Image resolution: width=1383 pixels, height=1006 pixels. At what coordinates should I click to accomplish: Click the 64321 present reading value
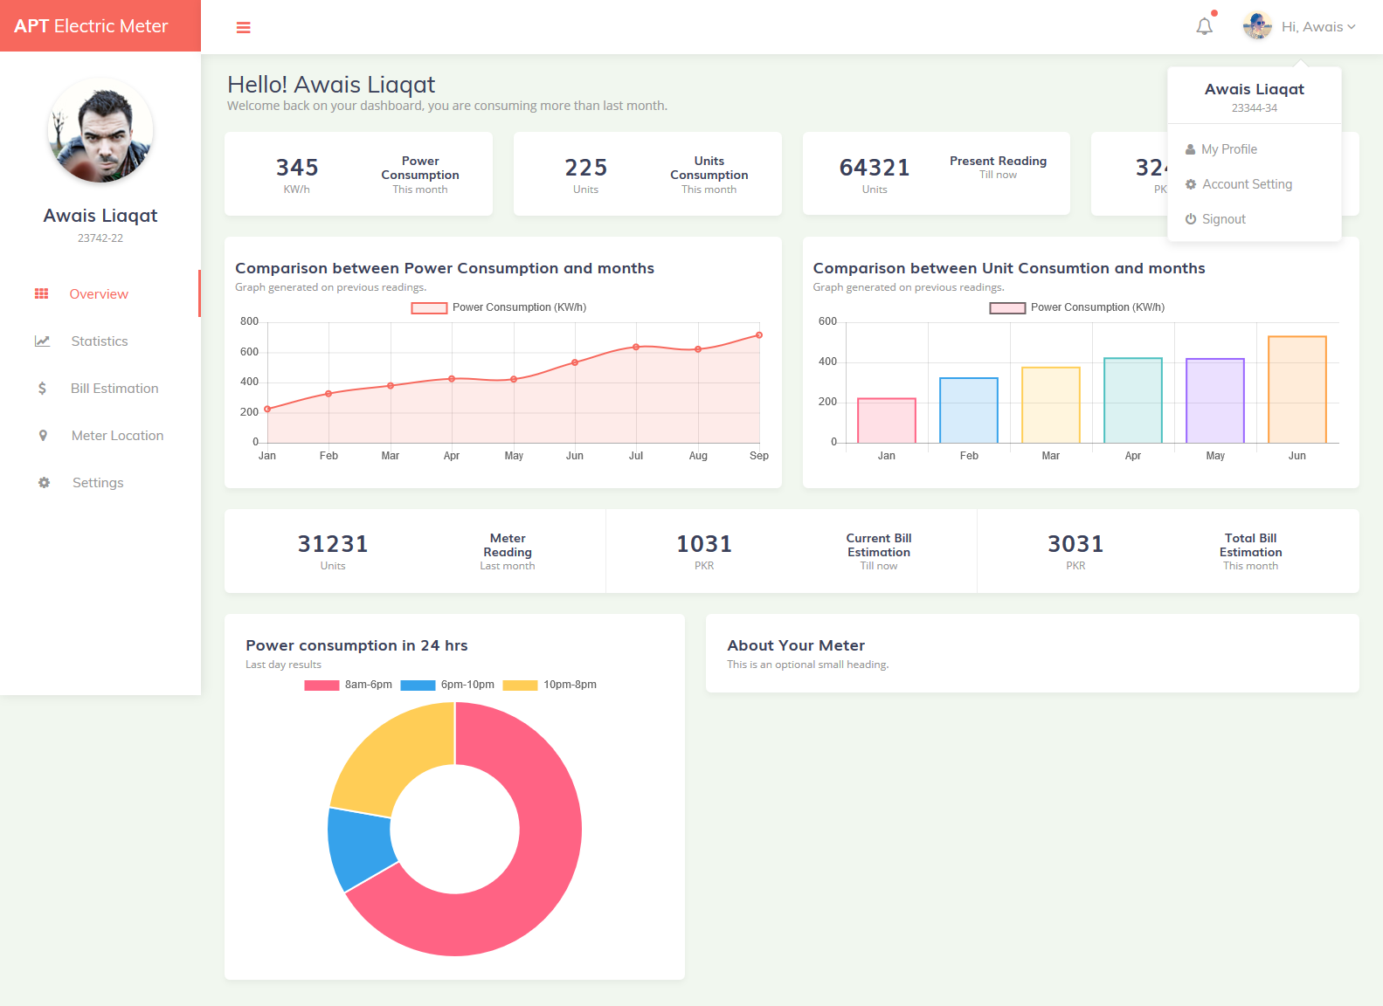coord(875,168)
